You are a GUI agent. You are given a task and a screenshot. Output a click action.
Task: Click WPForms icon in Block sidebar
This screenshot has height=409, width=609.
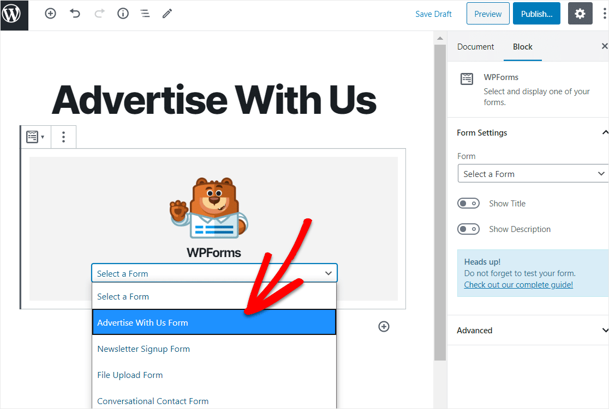coord(467,79)
